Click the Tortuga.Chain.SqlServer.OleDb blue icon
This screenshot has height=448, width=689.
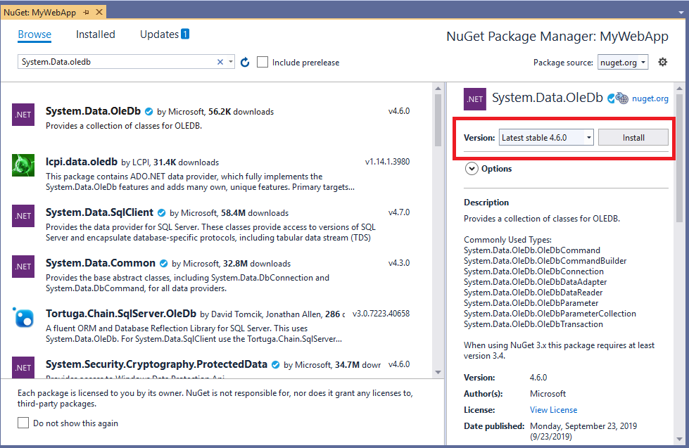coord(23,317)
